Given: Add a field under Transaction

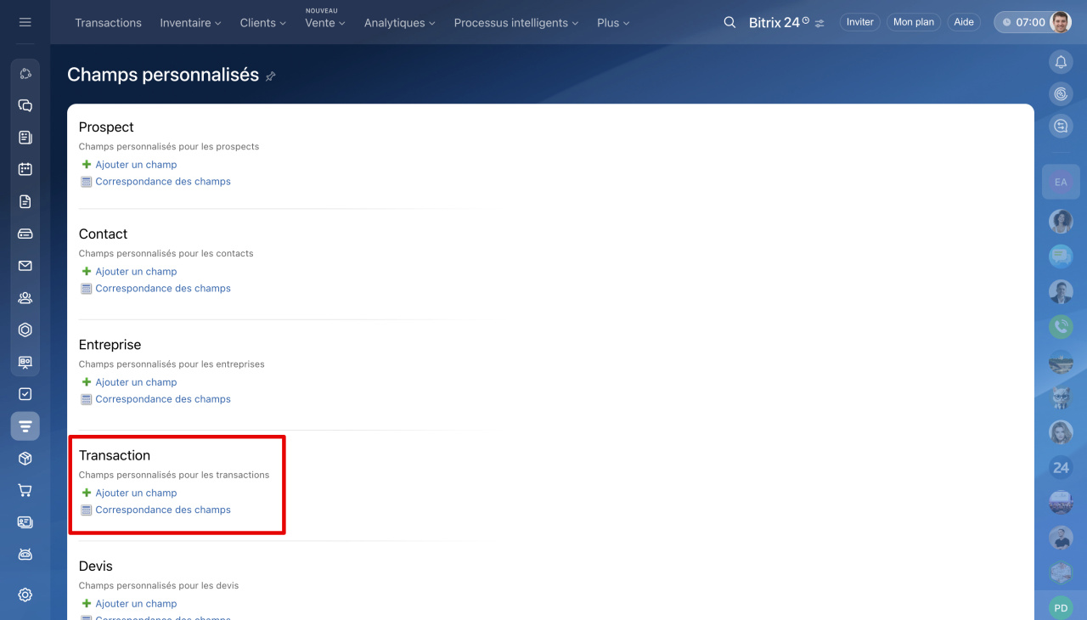Looking at the screenshot, I should click(136, 493).
